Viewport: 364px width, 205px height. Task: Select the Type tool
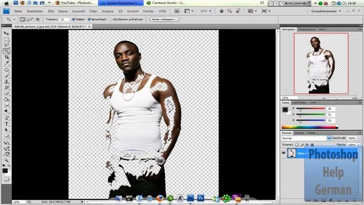click(x=6, y=124)
